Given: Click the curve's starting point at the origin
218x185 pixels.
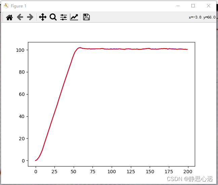Looking at the screenshot, I should (36, 160).
